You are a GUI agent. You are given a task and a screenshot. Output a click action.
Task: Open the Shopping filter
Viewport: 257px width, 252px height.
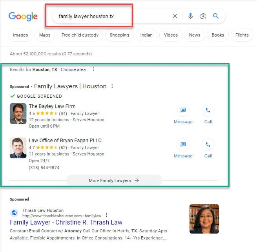pyautogui.click(x=119, y=35)
